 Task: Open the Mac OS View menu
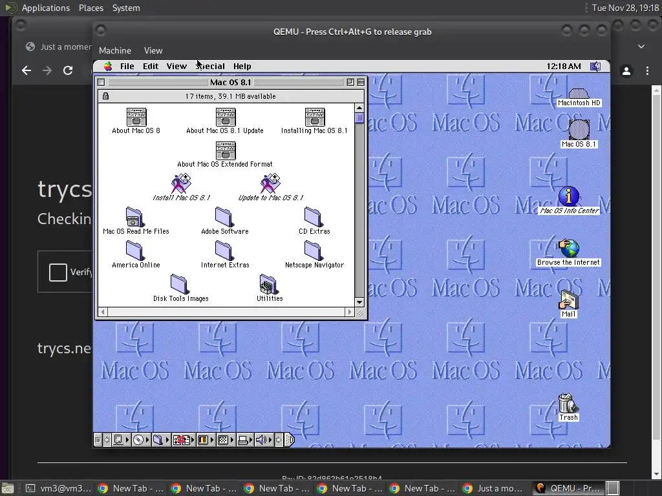pyautogui.click(x=176, y=67)
